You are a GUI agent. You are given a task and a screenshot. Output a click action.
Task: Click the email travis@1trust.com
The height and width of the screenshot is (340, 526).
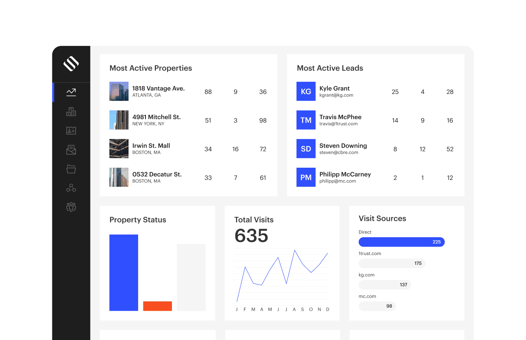pos(338,124)
